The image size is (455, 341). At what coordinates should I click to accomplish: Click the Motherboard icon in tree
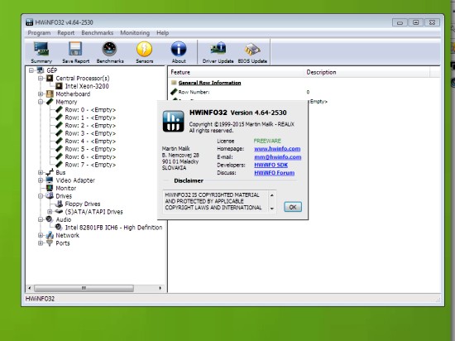point(50,94)
